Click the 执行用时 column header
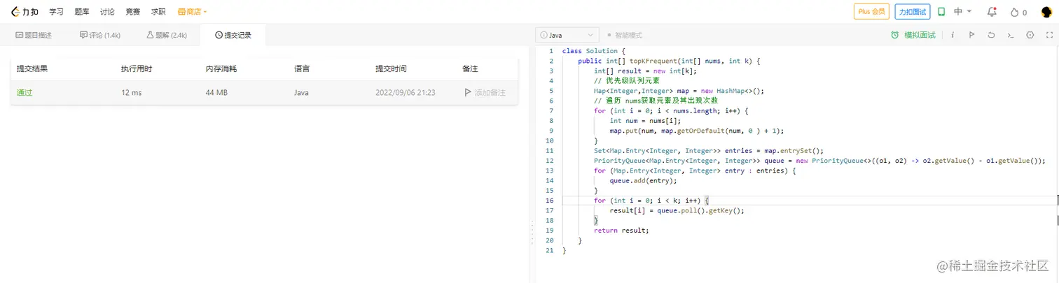 (x=137, y=69)
